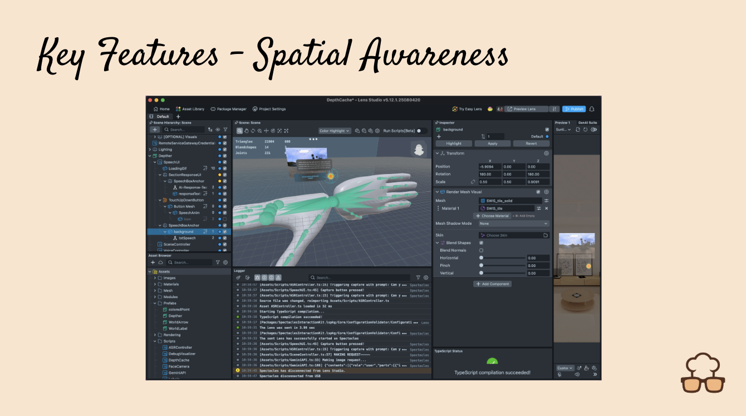
Task: Enable the Blend Normals checkbox
Action: pyautogui.click(x=481, y=250)
